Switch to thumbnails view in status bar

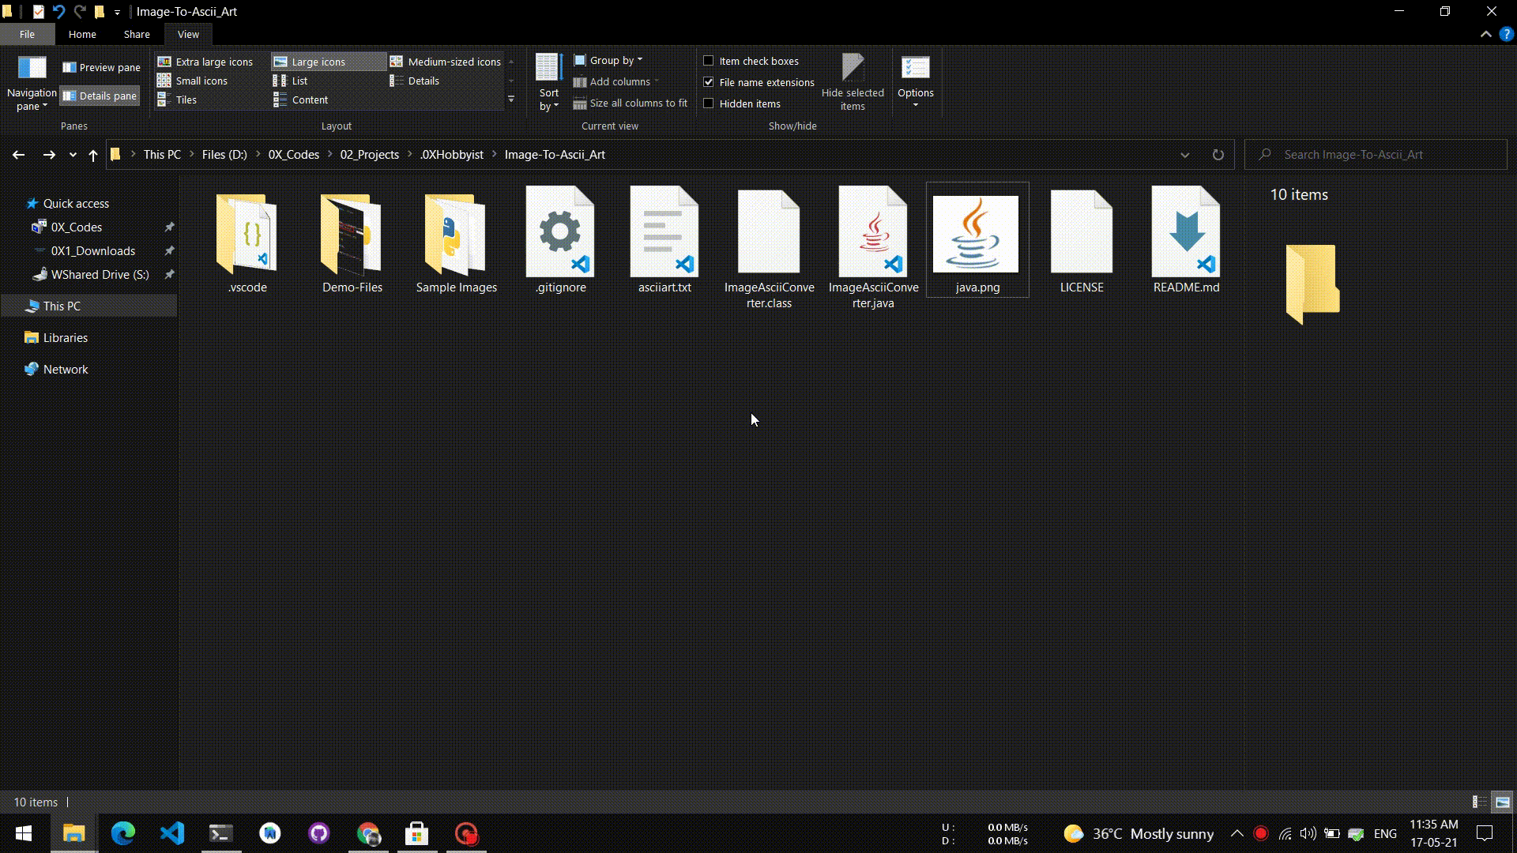(1502, 802)
